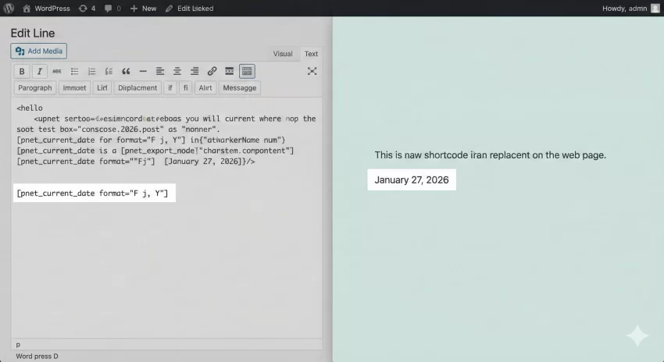Align text center
The width and height of the screenshot is (664, 362).
coord(177,72)
